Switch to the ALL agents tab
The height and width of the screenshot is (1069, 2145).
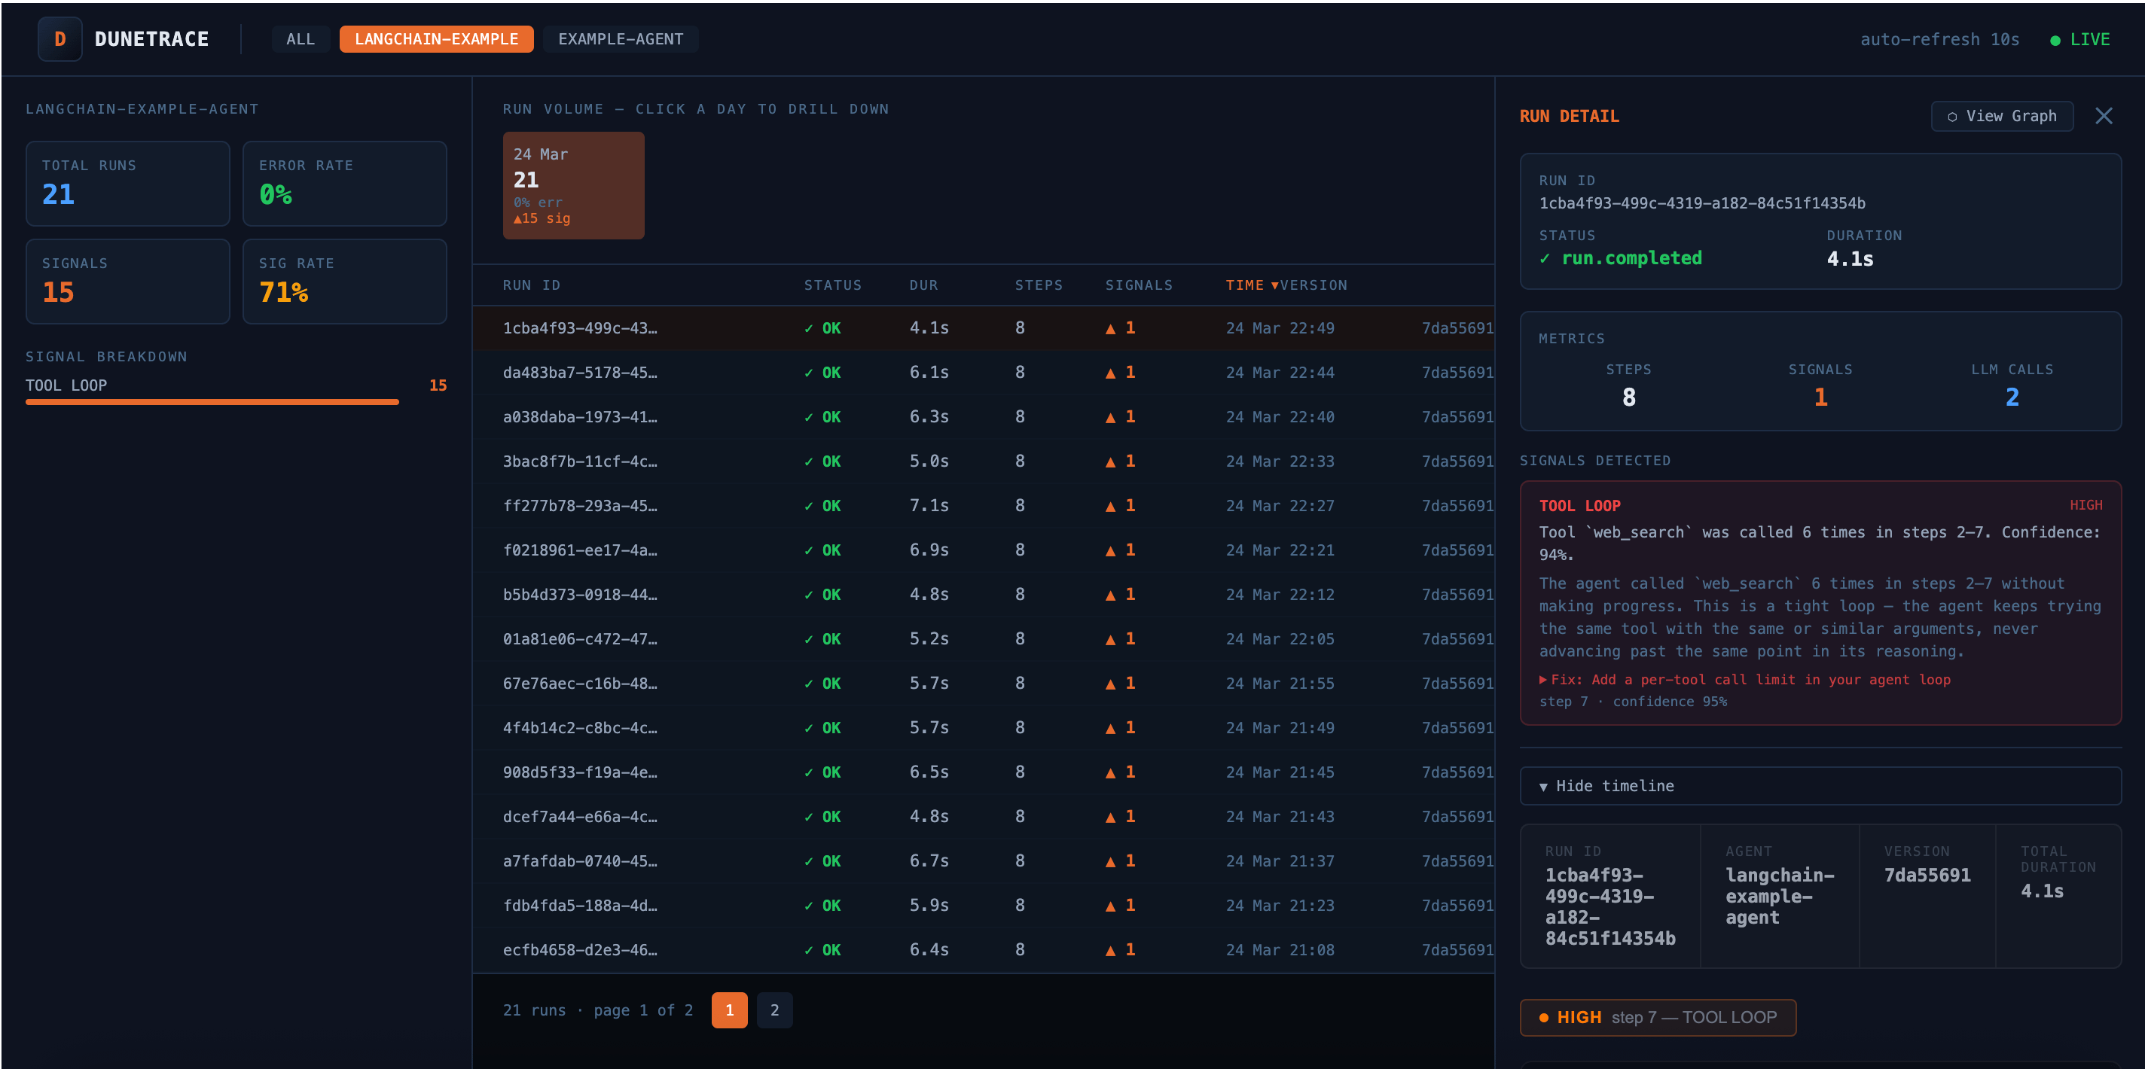[300, 39]
